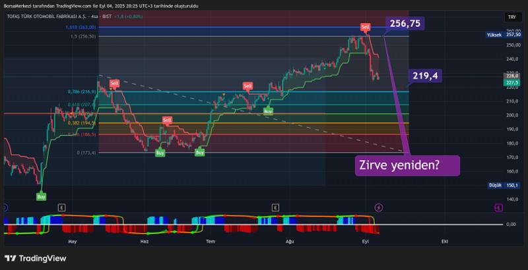Select the Sell marker before the Ağu rally
Screen dimensions: 528x270
248,86
